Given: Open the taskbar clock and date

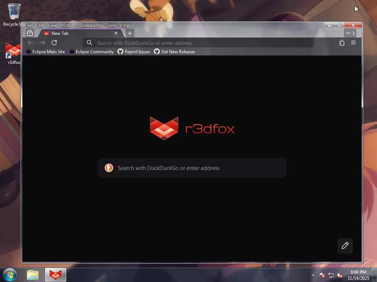Looking at the screenshot, I should tap(358, 275).
